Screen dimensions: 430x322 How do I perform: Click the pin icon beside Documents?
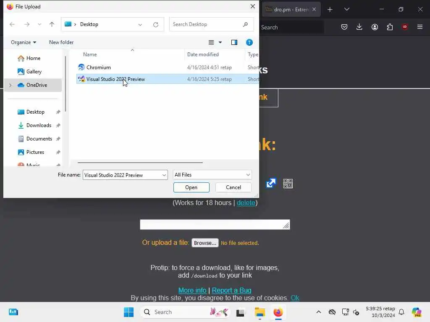[x=58, y=139]
